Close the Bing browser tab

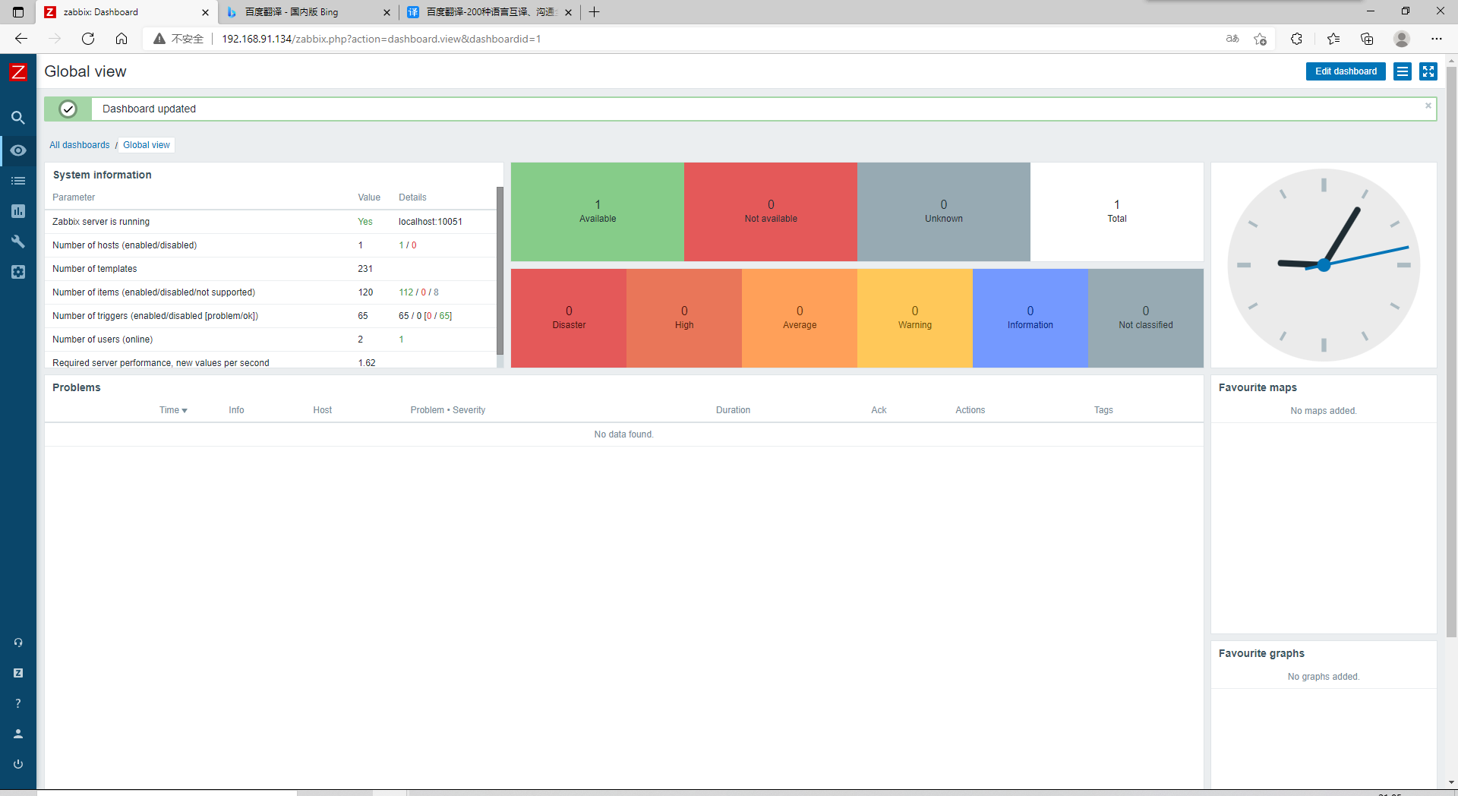tap(387, 12)
